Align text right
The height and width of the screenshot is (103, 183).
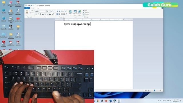[62, 14]
